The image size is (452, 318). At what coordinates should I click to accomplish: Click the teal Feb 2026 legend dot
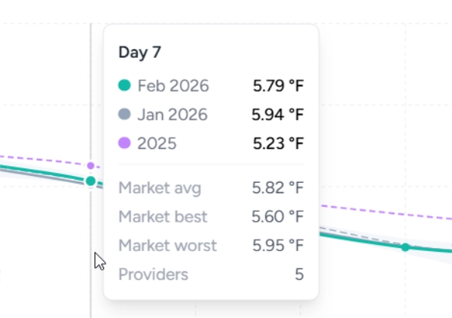coord(125,86)
